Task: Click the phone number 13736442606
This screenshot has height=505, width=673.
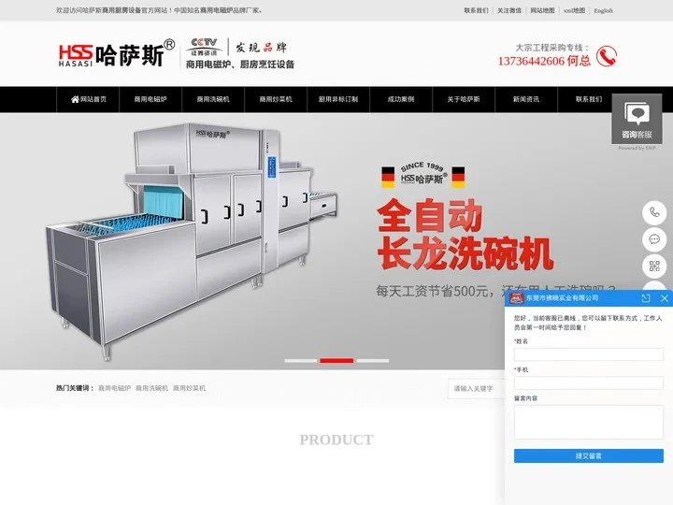Action: [x=531, y=61]
